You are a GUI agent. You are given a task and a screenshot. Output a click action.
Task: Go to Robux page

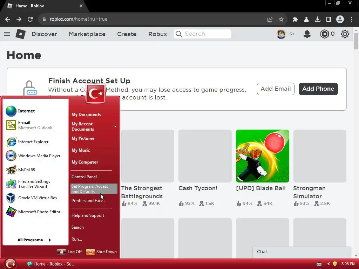[158, 34]
